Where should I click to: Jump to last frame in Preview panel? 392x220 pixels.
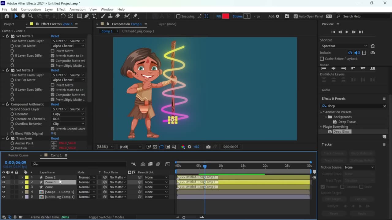coord(361,32)
